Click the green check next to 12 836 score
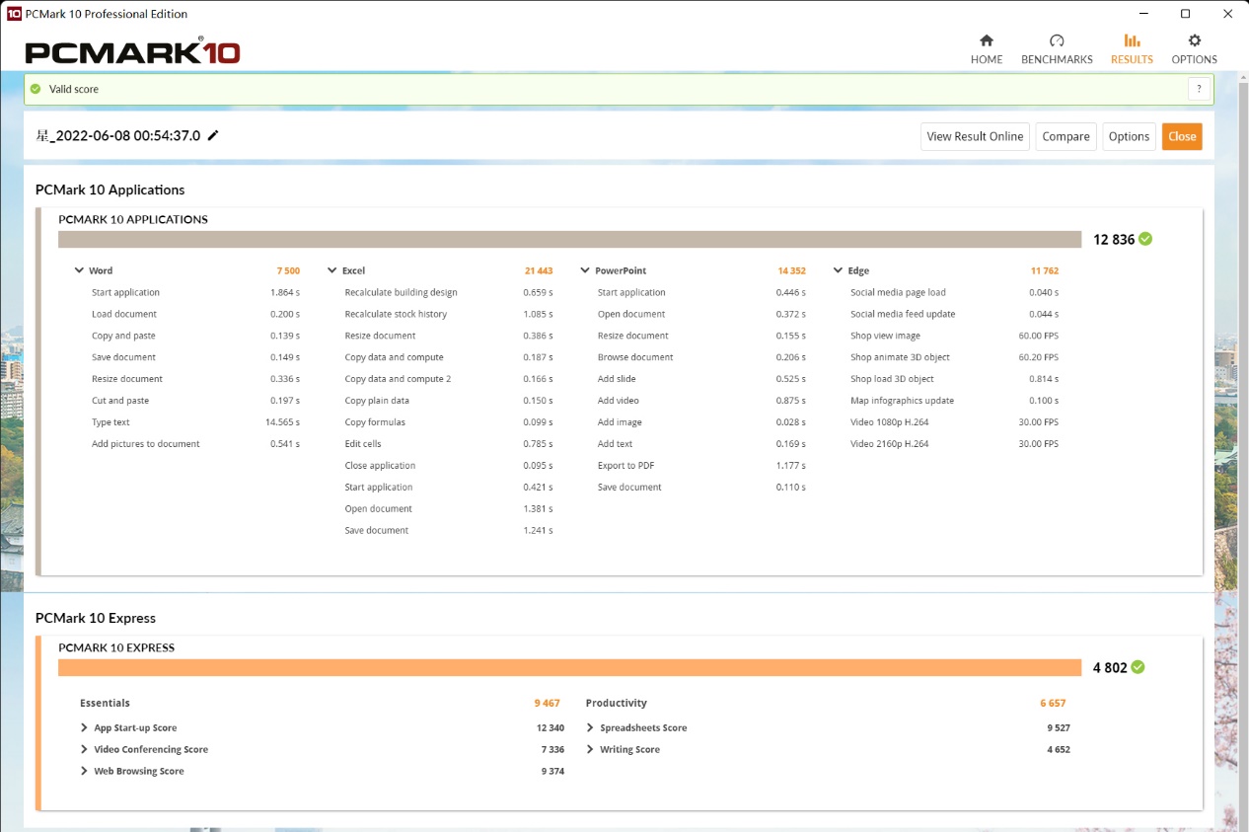 1145,239
